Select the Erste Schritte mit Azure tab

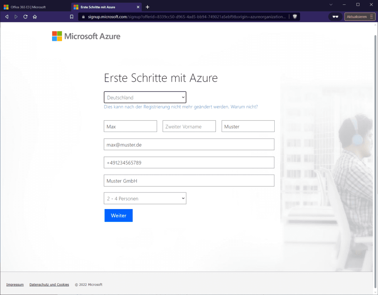(106, 7)
